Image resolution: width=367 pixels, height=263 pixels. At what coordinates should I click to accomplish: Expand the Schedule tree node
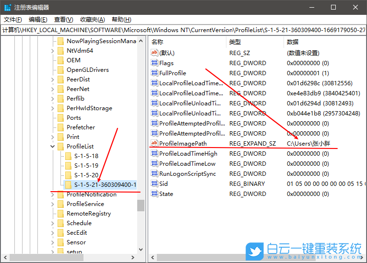53,223
